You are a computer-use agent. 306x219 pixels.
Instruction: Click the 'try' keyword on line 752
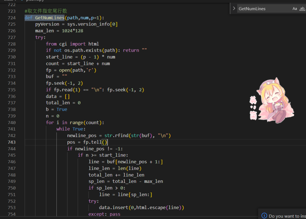(x=92, y=201)
